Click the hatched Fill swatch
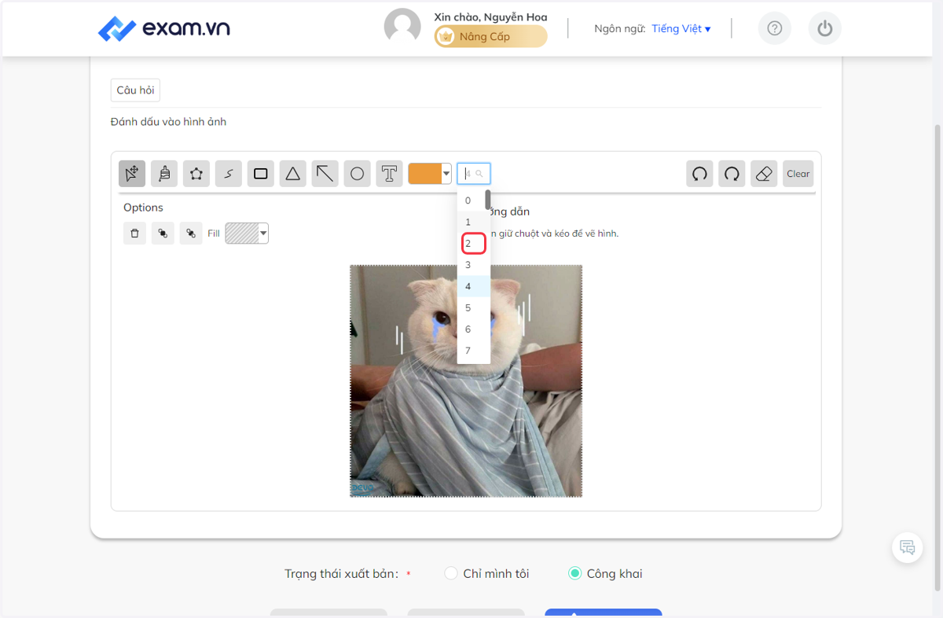Image resolution: width=943 pixels, height=618 pixels. point(242,234)
